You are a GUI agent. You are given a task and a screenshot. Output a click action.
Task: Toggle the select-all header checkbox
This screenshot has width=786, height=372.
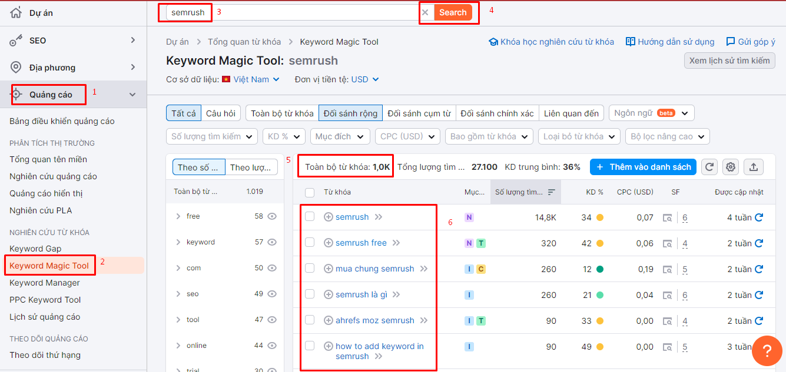tap(310, 192)
